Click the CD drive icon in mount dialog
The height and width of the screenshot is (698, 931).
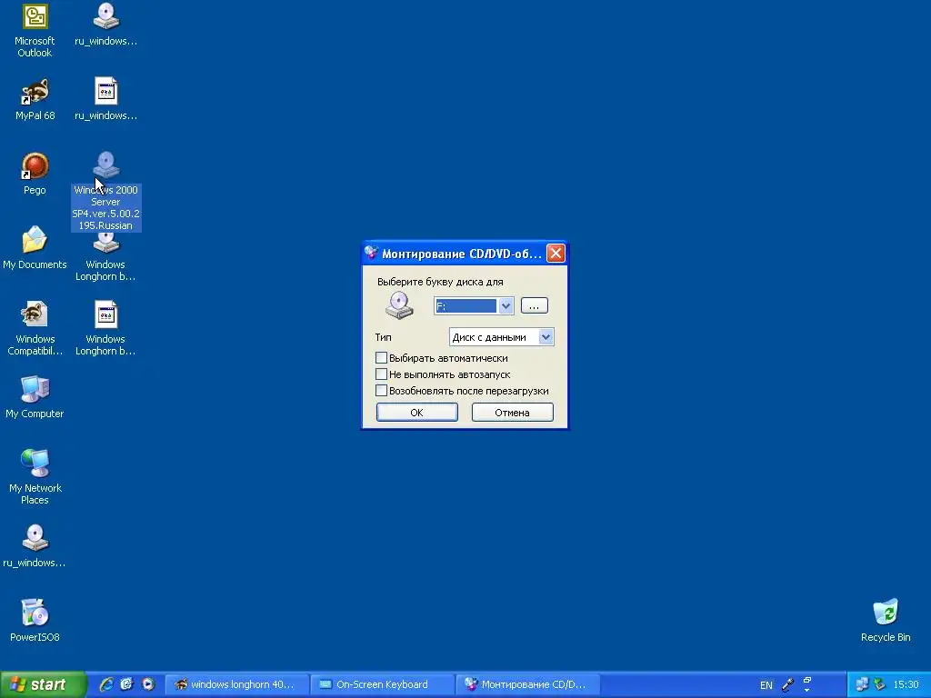[399, 305]
